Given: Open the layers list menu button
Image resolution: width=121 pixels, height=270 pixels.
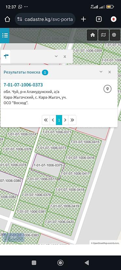Looking at the screenshot, I should click(5, 35).
